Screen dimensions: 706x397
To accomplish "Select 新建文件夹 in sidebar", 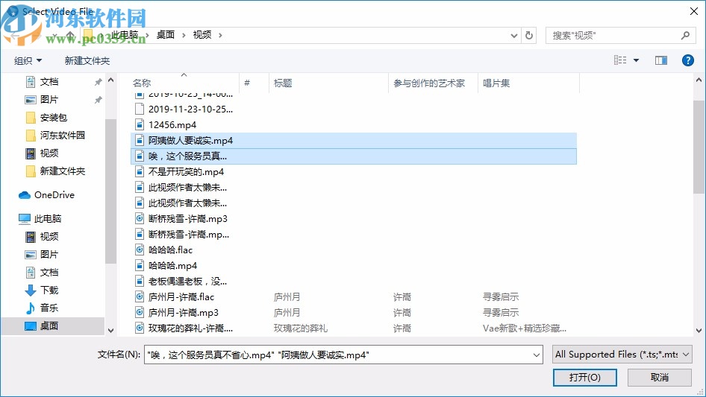I will pyautogui.click(x=62, y=171).
